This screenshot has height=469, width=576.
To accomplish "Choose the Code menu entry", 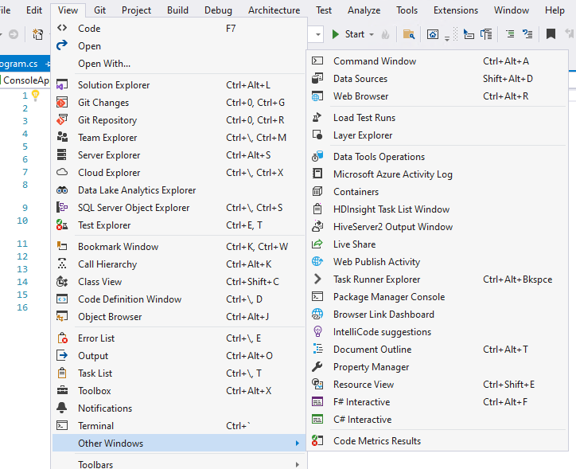I will [x=179, y=29].
